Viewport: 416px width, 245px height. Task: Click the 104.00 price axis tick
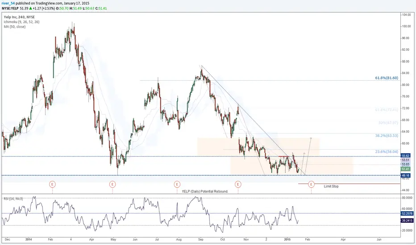406,15
